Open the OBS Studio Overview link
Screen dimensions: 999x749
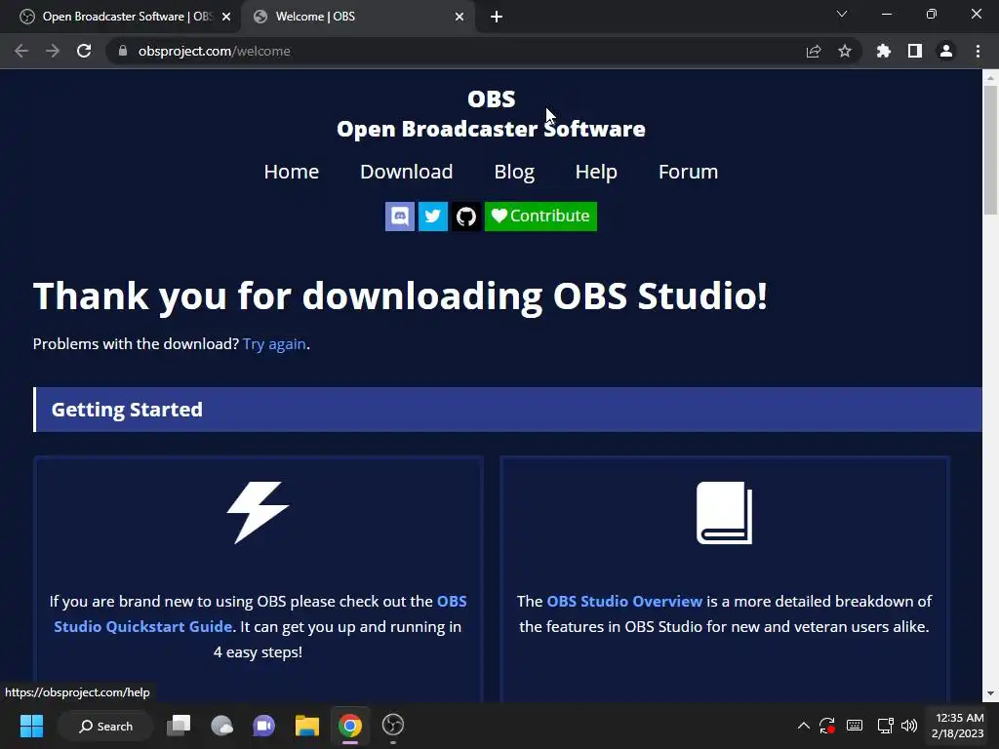624,601
